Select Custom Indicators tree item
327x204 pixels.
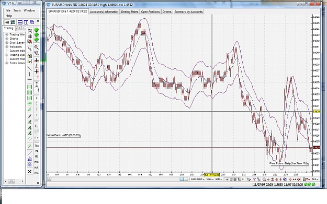pos(17,51)
